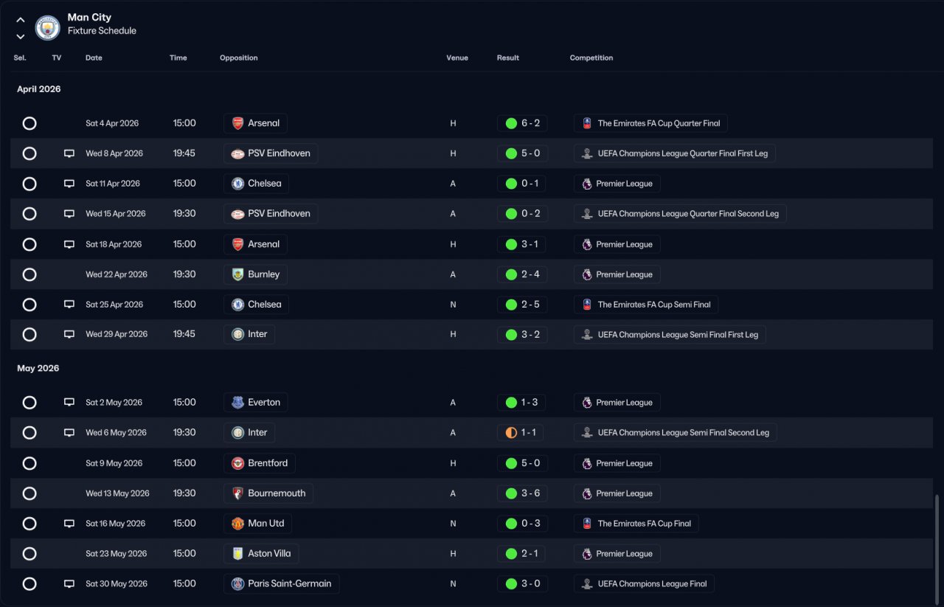Click TV icon for Sat 30 May match
The image size is (944, 607).
[x=69, y=584]
